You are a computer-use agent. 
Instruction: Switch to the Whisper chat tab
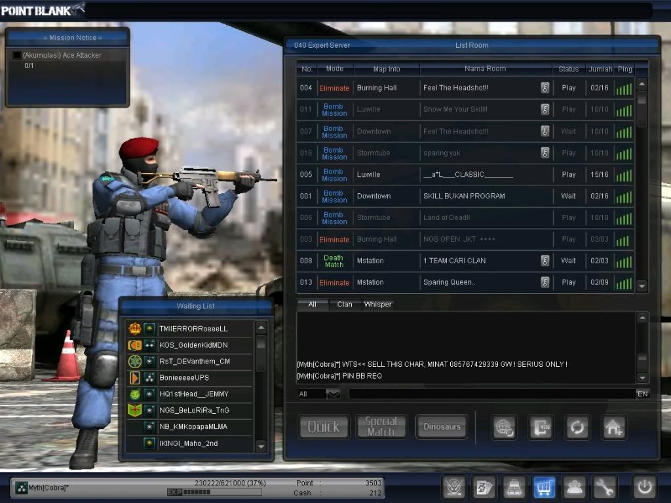[x=377, y=305]
